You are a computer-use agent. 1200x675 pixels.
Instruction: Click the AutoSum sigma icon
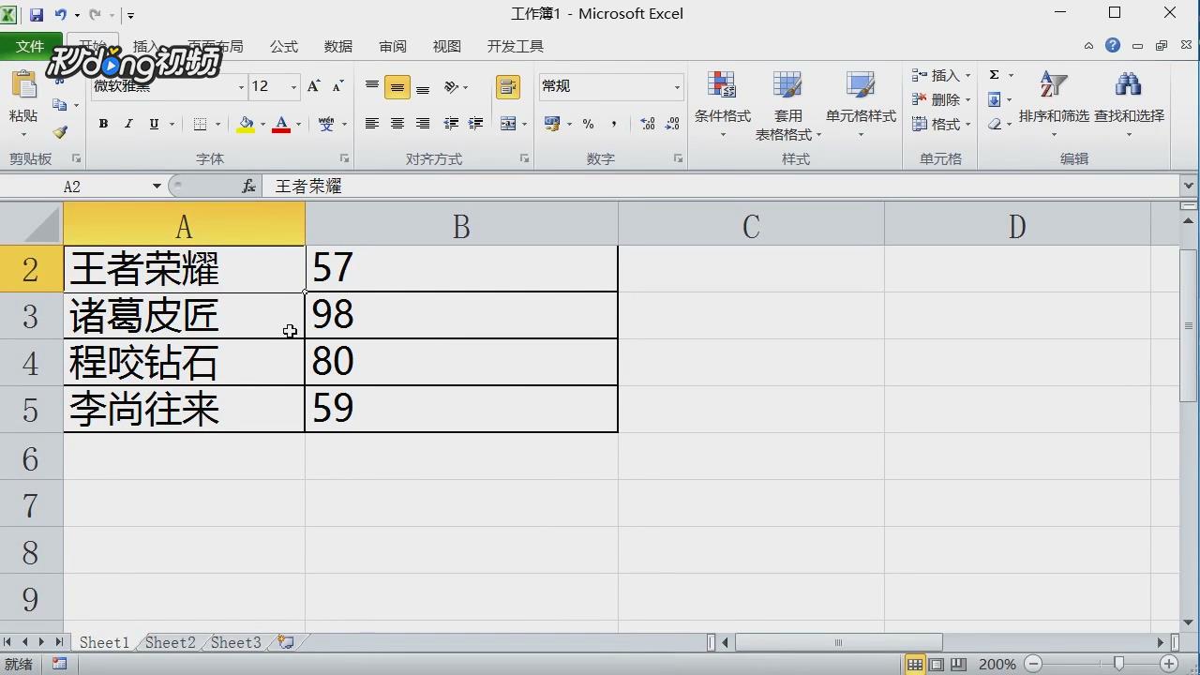(995, 75)
